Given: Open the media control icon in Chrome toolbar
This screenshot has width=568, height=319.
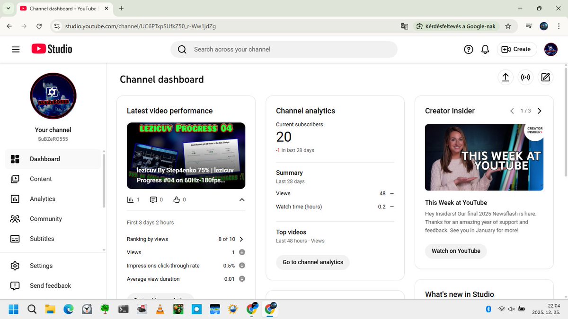Looking at the screenshot, I should tap(529, 26).
